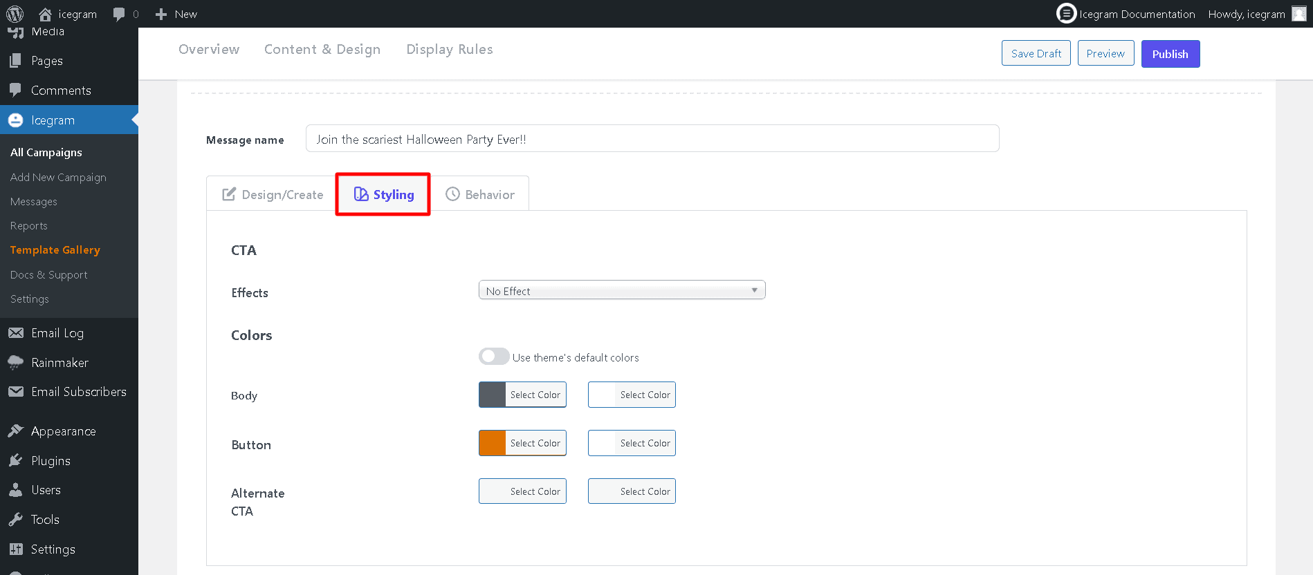Switch to the Display Rules tab
Viewport: 1313px width, 575px height.
450,50
